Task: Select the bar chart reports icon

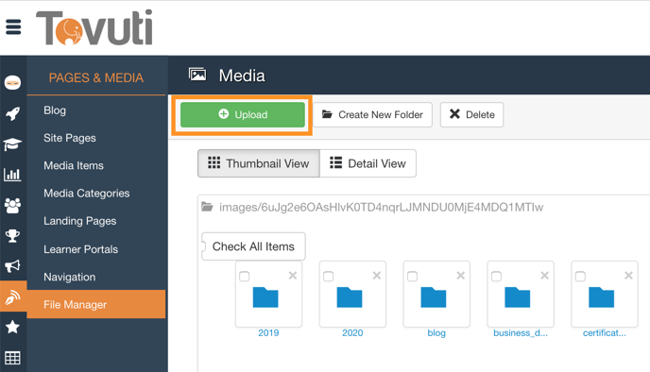Action: (12, 175)
